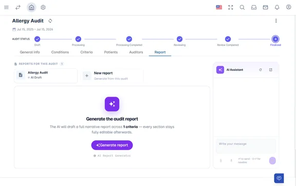Open the blue chat support widget
The height and width of the screenshot is (186, 296).
[279, 178]
